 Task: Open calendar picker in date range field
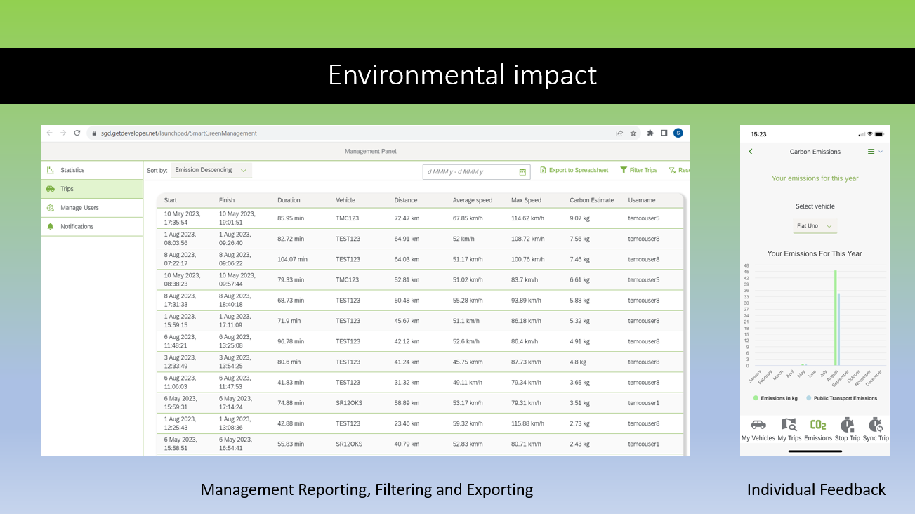[x=522, y=171]
